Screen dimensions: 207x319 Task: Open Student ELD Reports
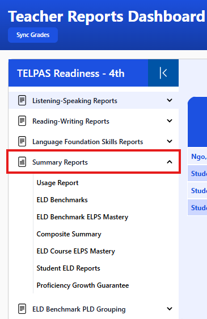click(69, 268)
